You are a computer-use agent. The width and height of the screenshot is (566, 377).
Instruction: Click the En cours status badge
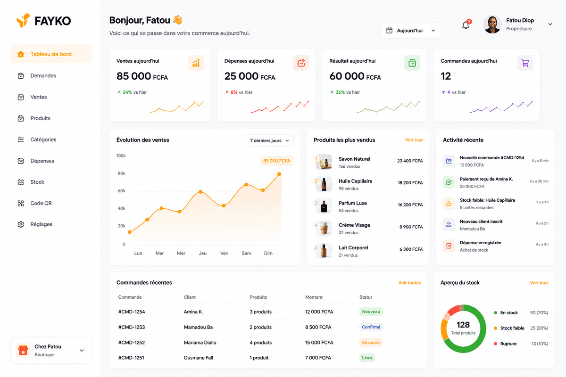click(x=371, y=343)
